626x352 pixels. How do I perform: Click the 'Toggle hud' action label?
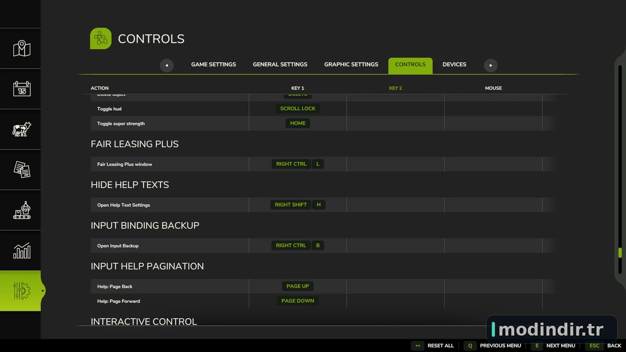pos(109,109)
